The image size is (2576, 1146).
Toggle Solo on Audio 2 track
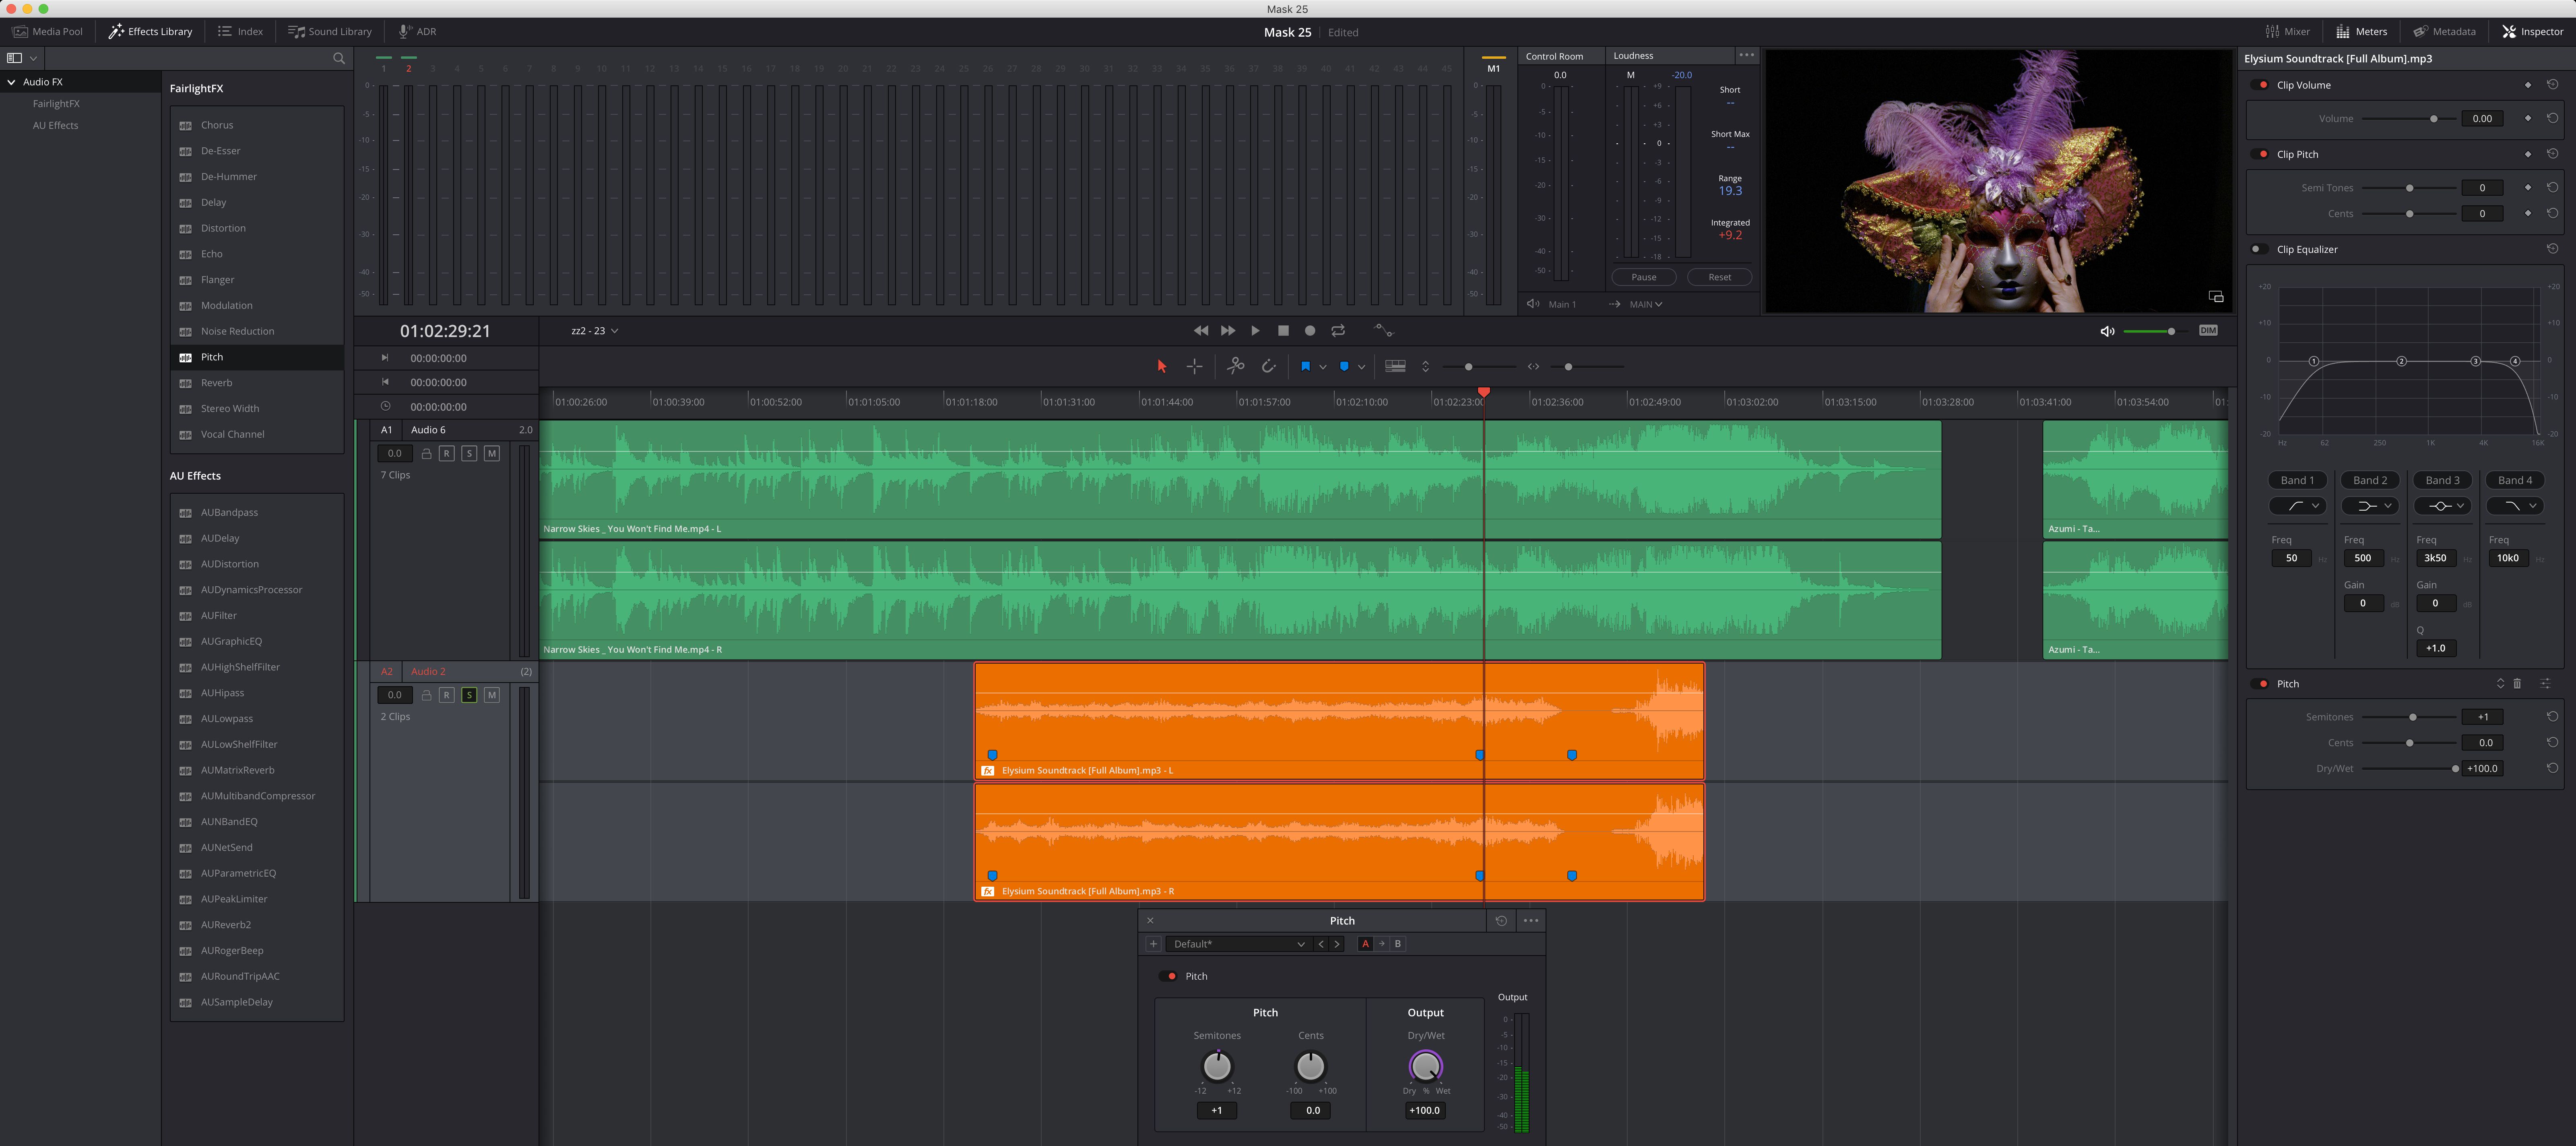(469, 695)
